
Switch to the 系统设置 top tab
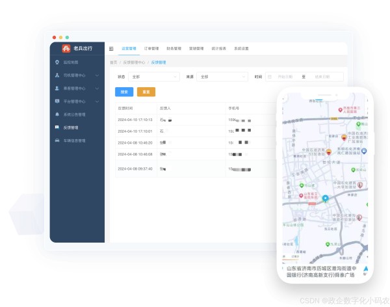pyautogui.click(x=241, y=49)
